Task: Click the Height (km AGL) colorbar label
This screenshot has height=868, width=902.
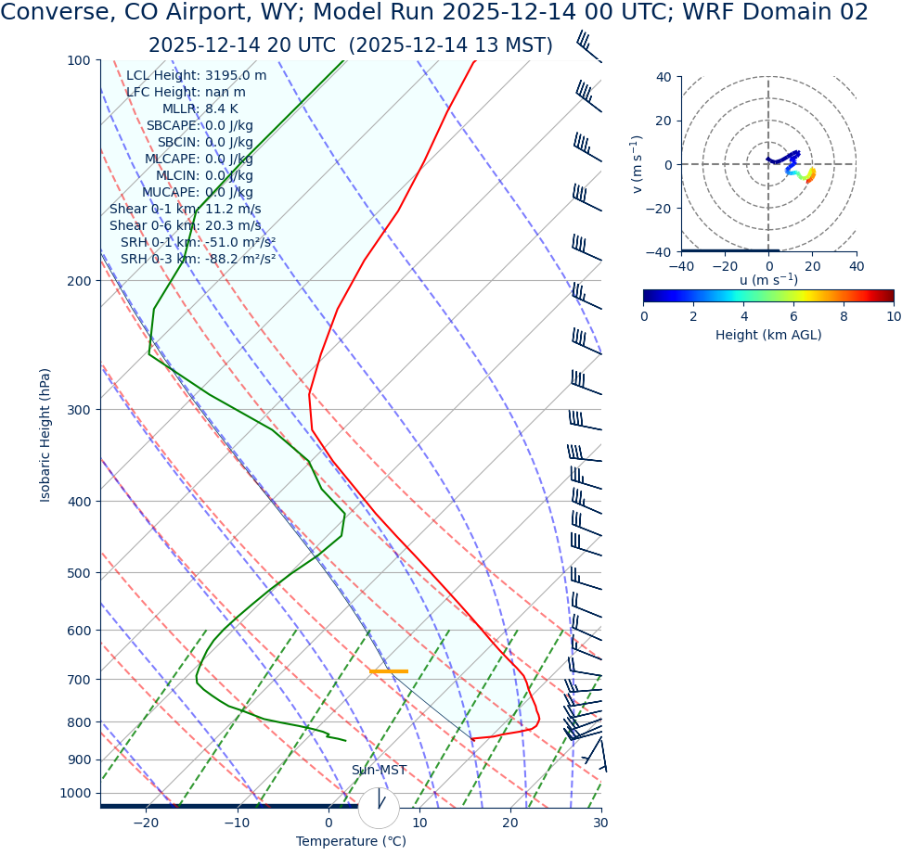Action: (x=768, y=335)
